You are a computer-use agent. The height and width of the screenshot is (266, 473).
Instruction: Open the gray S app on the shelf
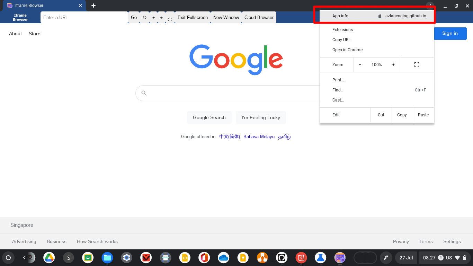(x=69, y=258)
